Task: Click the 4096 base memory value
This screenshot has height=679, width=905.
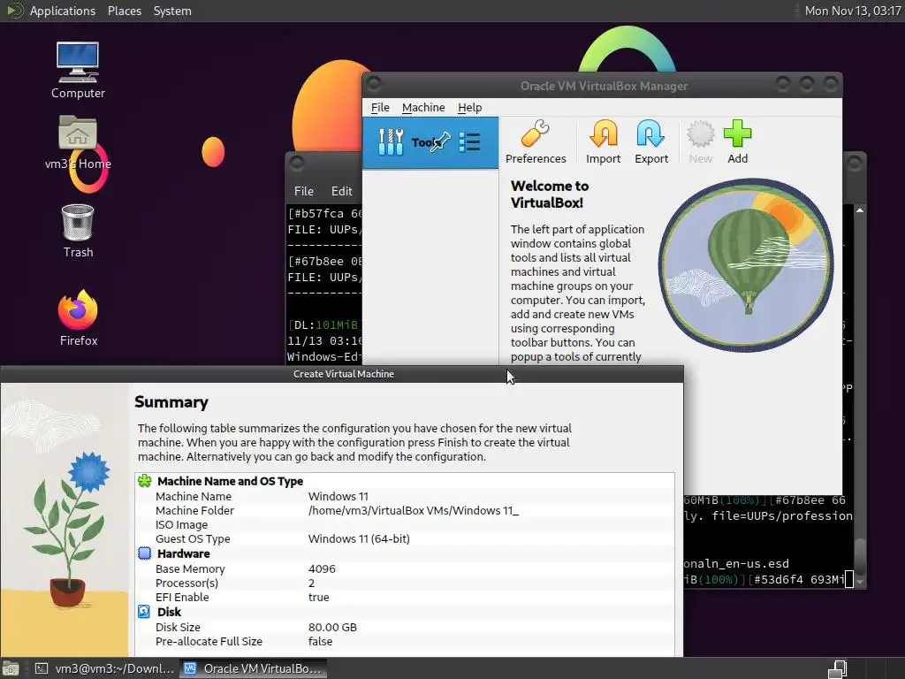Action: [322, 568]
